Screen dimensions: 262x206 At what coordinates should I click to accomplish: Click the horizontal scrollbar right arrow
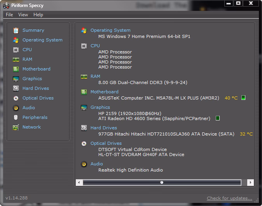click(x=250, y=182)
